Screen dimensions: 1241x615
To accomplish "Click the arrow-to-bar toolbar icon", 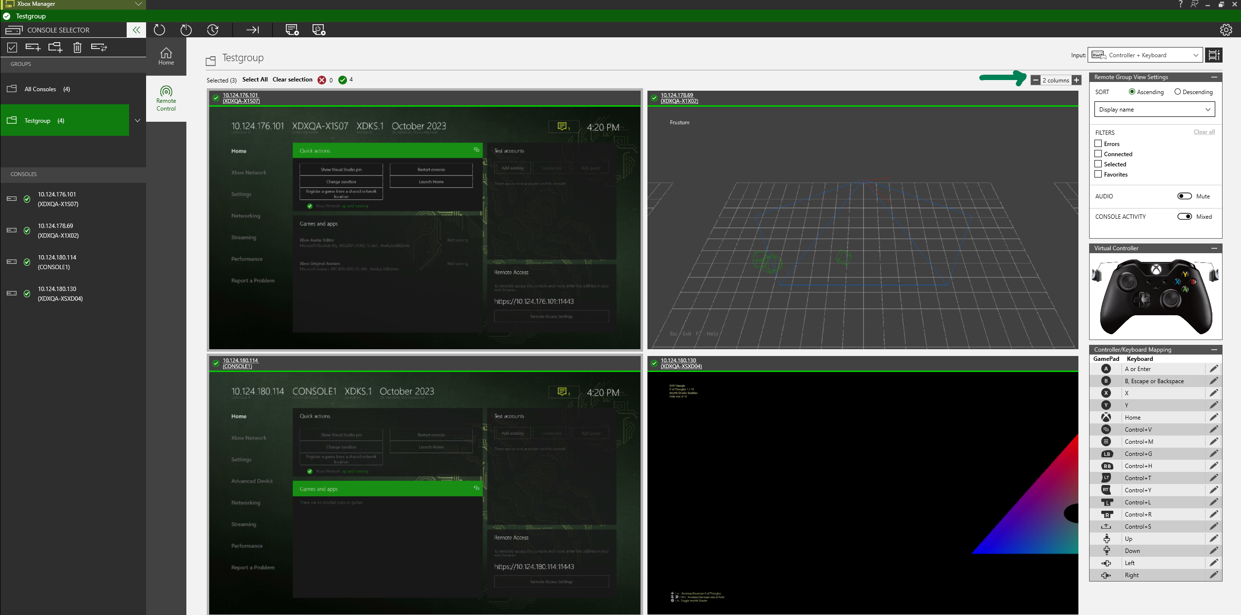I will [252, 30].
